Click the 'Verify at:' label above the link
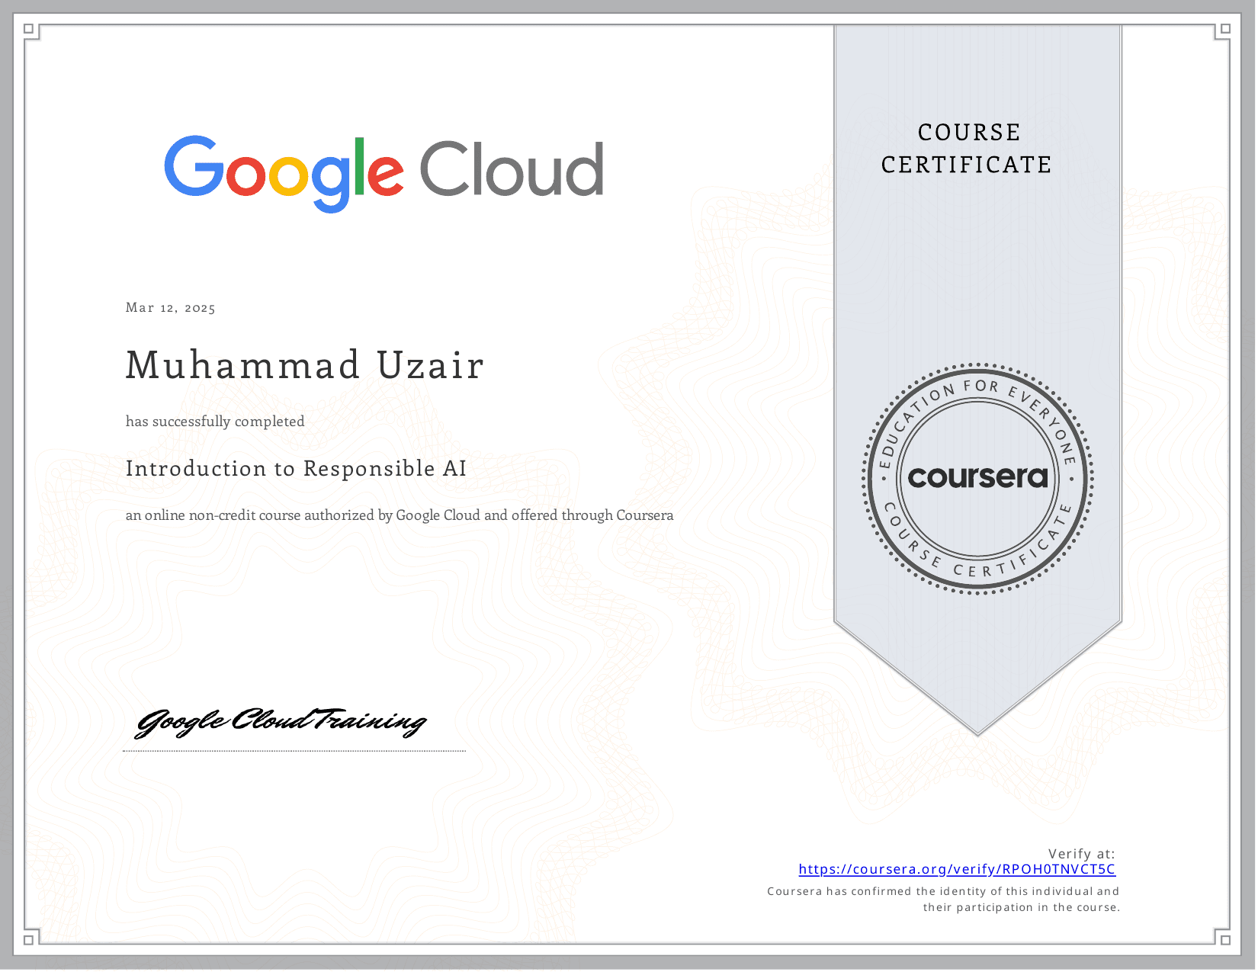Viewport: 1258px width, 972px height. coord(1082,855)
